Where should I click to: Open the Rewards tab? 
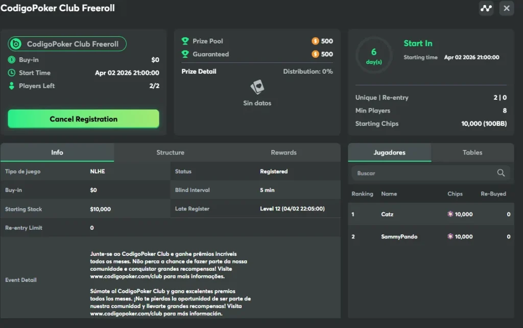(284, 152)
